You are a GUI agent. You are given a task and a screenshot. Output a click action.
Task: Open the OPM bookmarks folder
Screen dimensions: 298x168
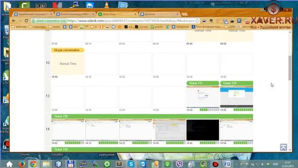pos(230,27)
